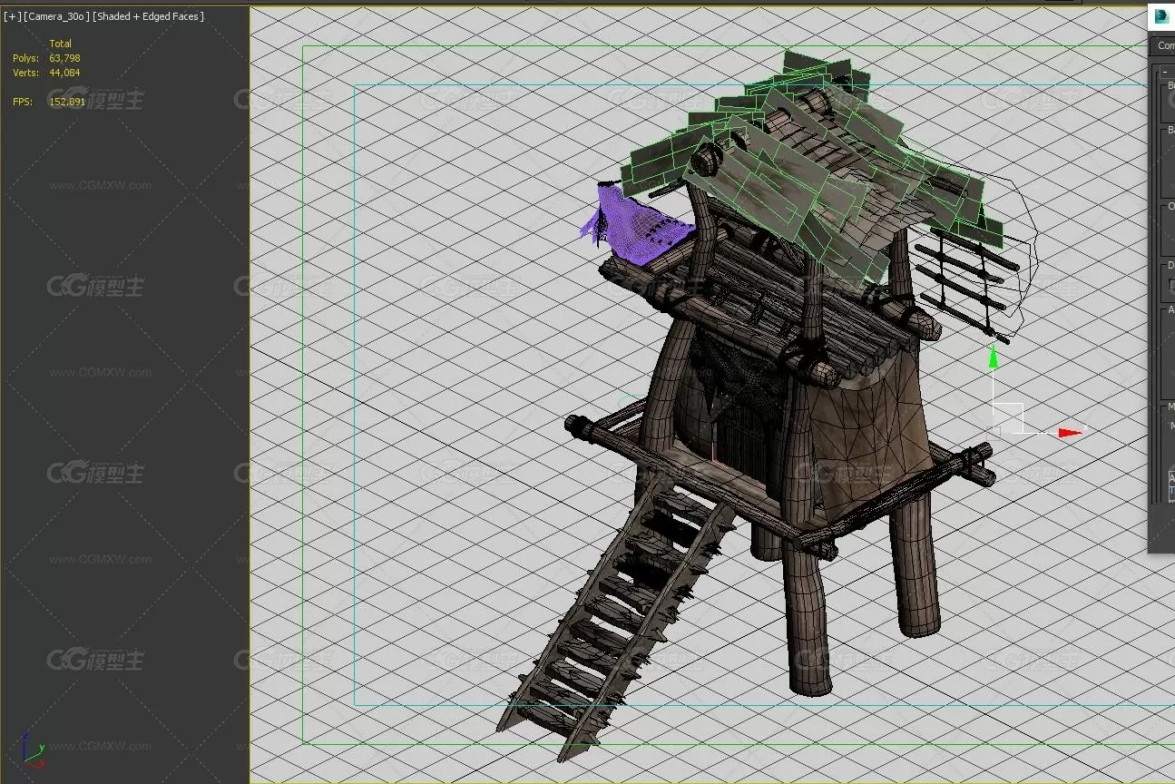Click the 3ds Max logo icon on floating panel
Screen dimensions: 1175x784
point(1161,15)
